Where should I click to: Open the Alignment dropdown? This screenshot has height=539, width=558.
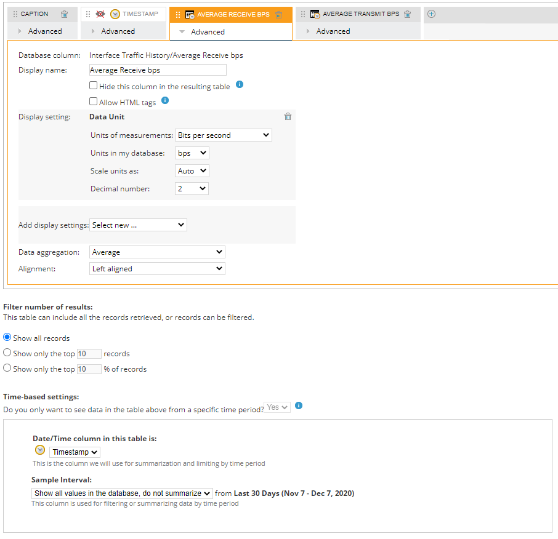157,268
